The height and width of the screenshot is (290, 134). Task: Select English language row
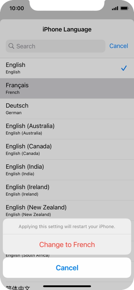67,68
